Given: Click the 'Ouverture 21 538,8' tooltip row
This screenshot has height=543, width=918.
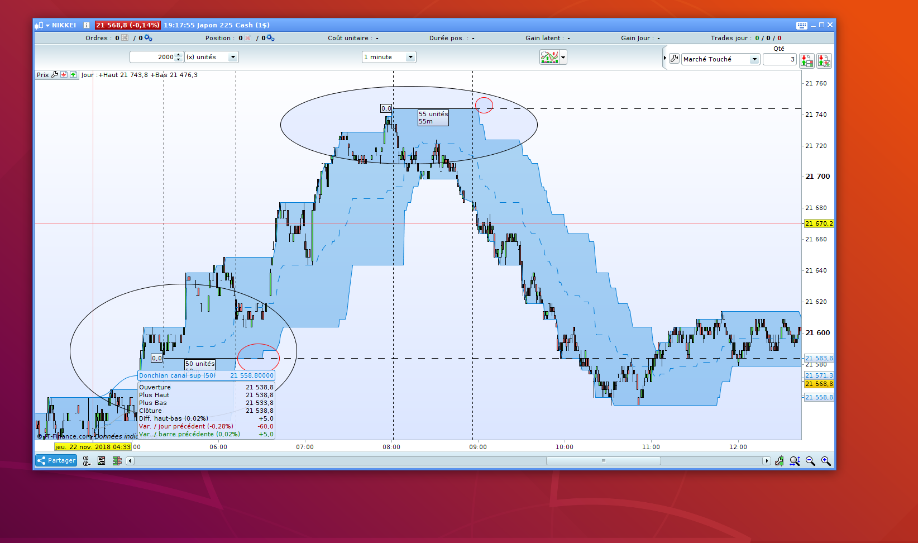Looking at the screenshot, I should coord(206,387).
